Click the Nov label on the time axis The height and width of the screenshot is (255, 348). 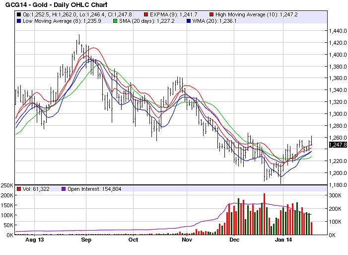187,240
